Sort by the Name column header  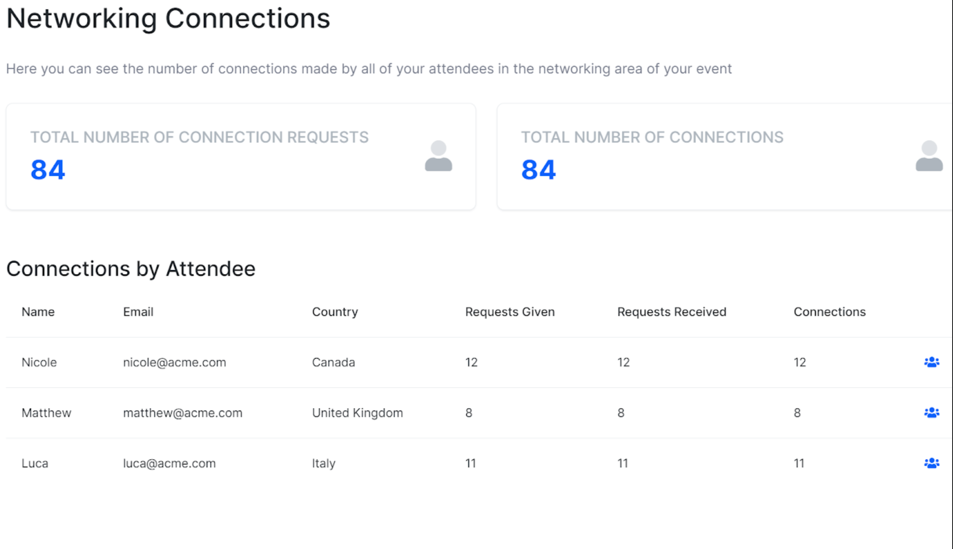[38, 312]
